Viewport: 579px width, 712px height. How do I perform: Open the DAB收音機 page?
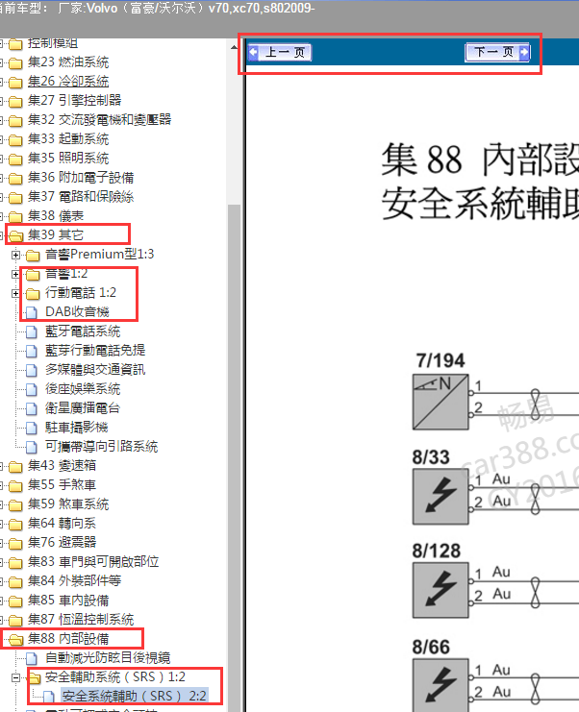click(x=77, y=312)
